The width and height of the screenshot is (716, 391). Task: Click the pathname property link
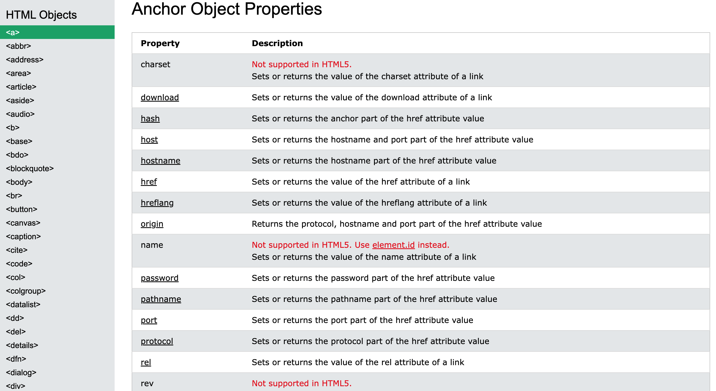(x=161, y=299)
